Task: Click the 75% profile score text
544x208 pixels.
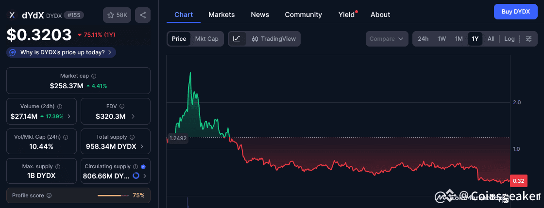Action: tap(138, 195)
